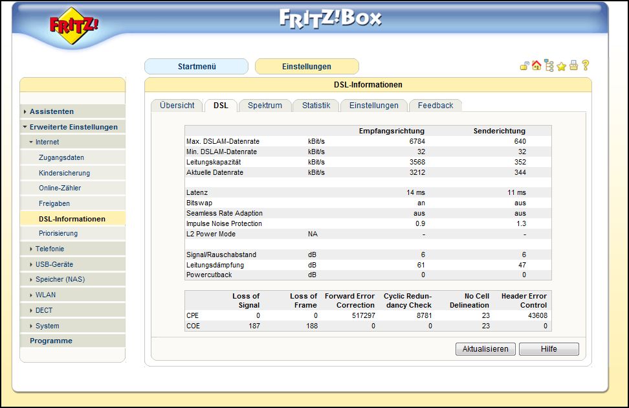Open the sitemap tree icon
Screen dimensions: 629x408
click(x=549, y=66)
